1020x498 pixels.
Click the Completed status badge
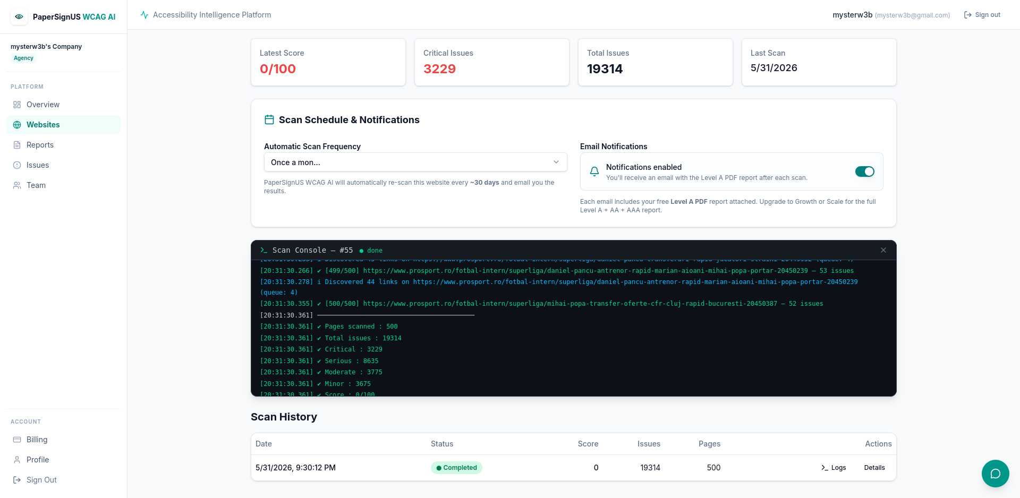click(x=456, y=468)
